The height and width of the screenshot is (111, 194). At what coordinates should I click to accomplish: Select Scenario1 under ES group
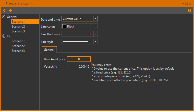point(18,41)
